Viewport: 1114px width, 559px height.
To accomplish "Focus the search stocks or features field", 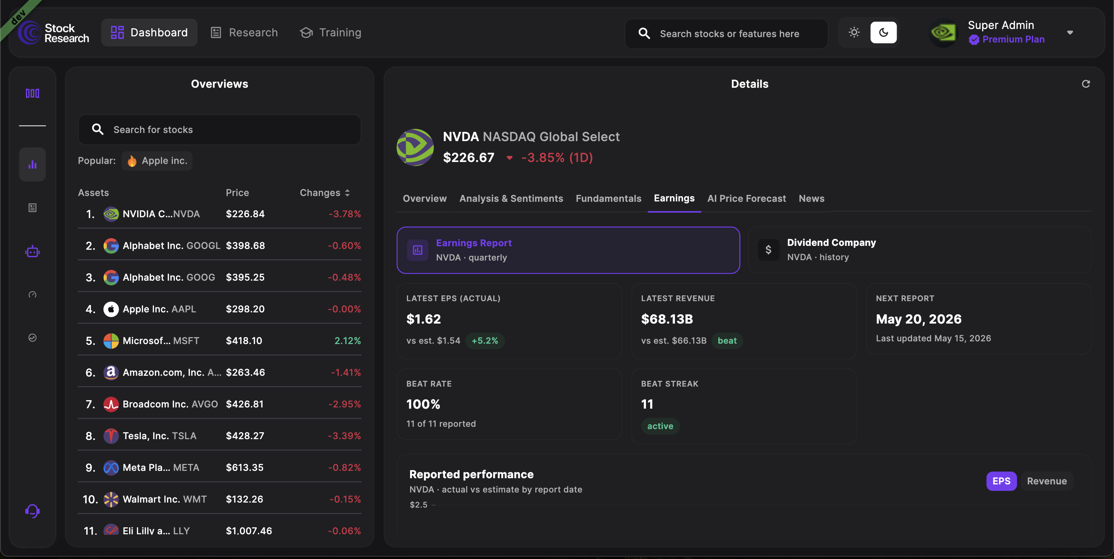I will click(726, 33).
